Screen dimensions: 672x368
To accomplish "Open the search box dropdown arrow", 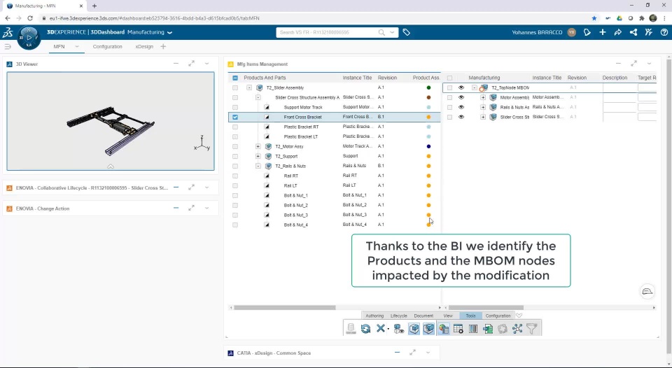I will tap(392, 33).
